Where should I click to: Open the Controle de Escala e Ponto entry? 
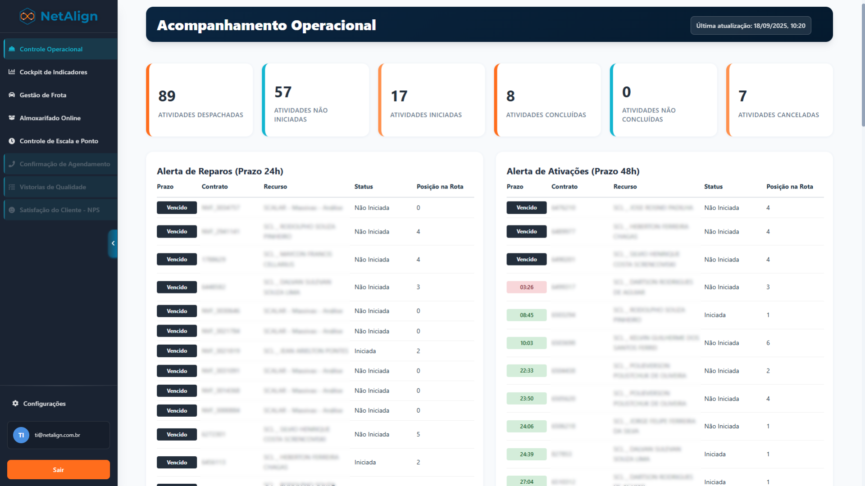59,141
